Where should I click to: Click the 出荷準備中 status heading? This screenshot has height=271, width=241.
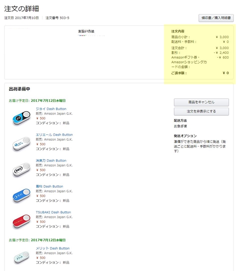[x=19, y=89]
